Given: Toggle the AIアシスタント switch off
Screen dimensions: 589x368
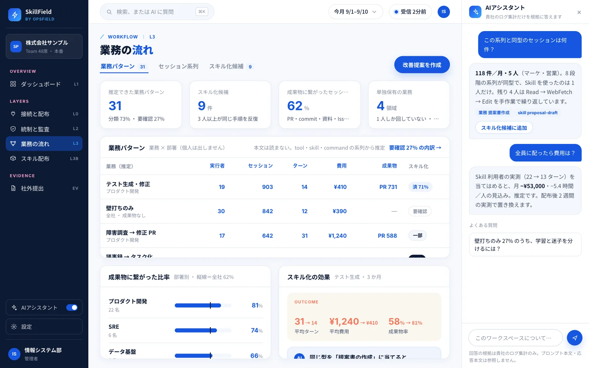Looking at the screenshot, I should click(x=72, y=307).
